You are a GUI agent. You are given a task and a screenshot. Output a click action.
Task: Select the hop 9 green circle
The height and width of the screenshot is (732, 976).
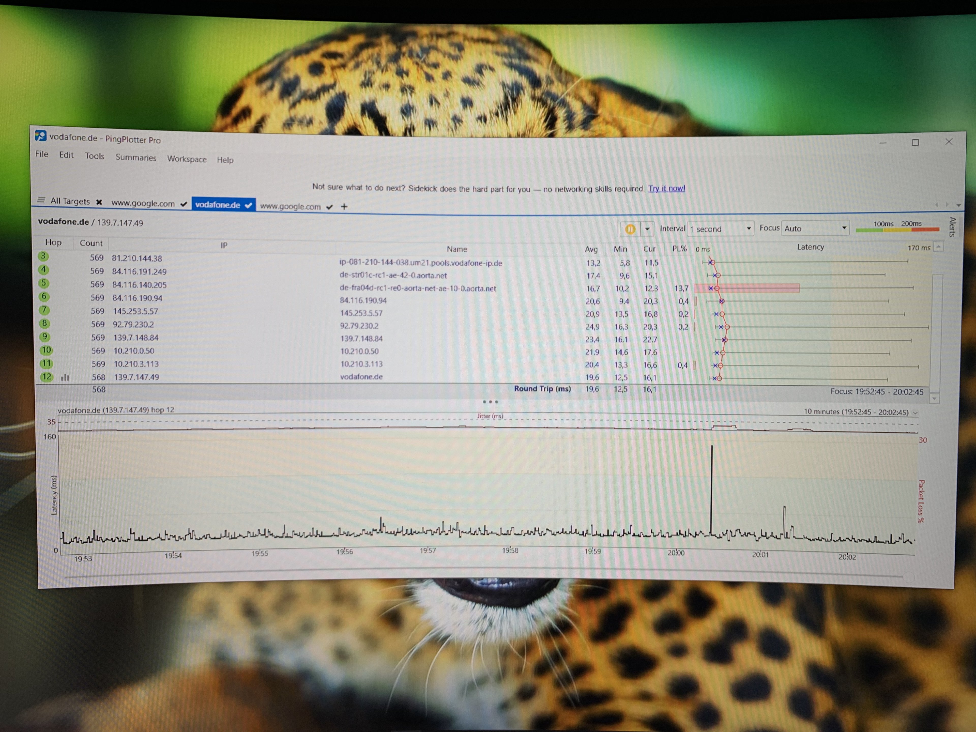45,337
